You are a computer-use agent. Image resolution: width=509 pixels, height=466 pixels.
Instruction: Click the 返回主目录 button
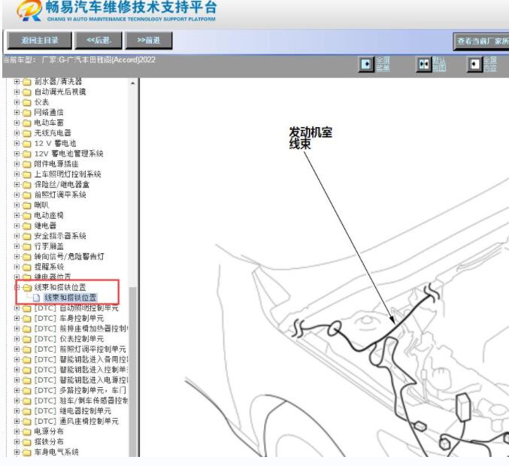tap(39, 41)
